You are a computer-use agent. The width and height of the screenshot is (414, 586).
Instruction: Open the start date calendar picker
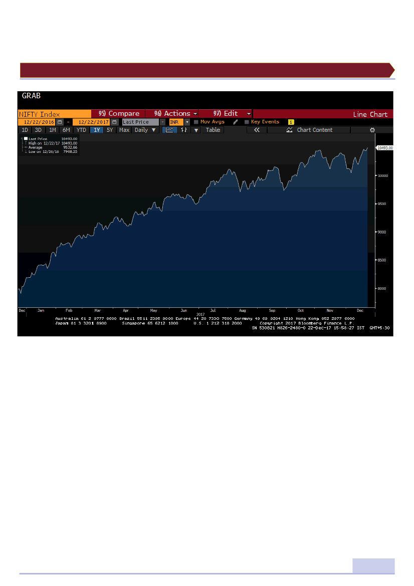coord(60,122)
